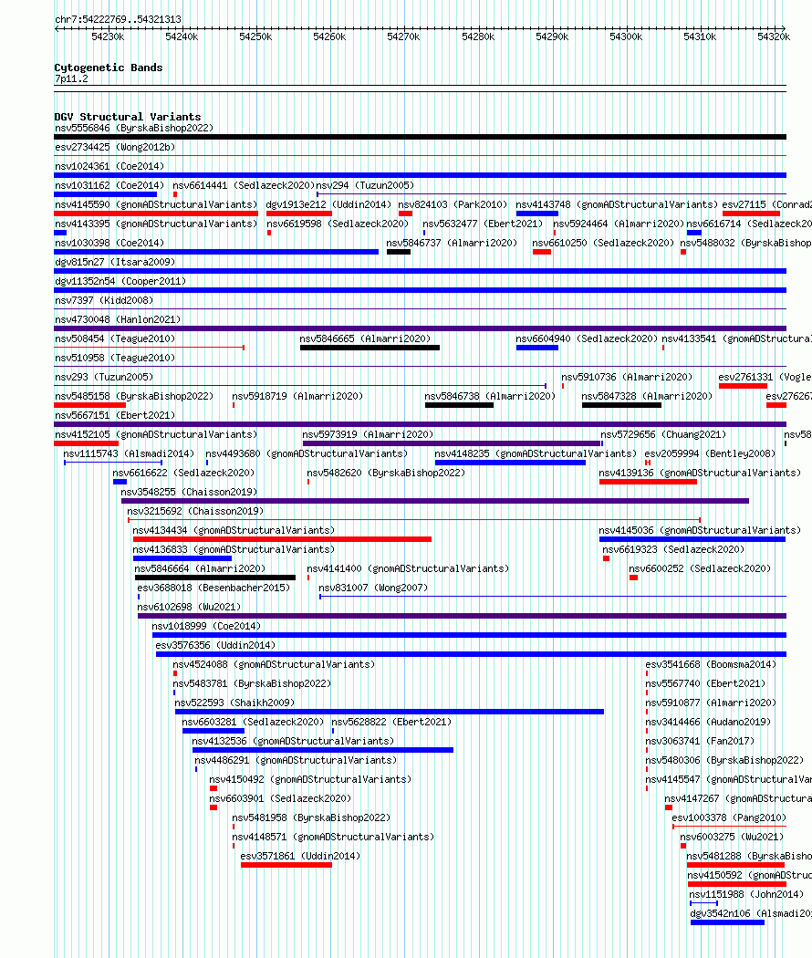Open nsv6102698 (Wu2021) variant
812x958 pixels.
pos(189,607)
